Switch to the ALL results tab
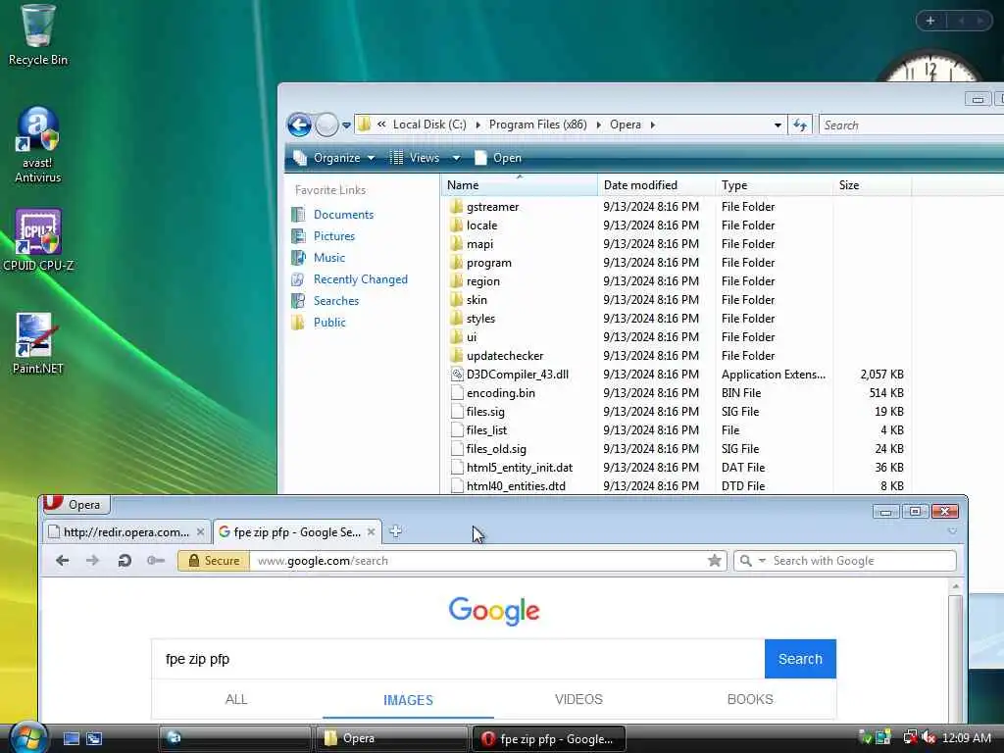 click(x=236, y=699)
